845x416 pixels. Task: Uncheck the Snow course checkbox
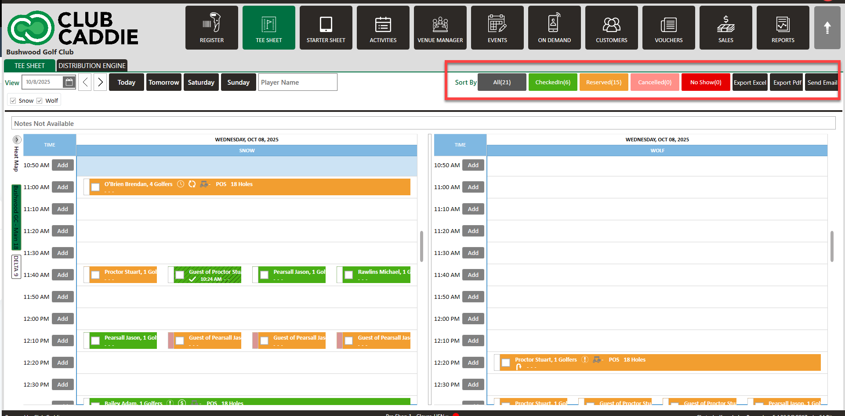point(13,101)
